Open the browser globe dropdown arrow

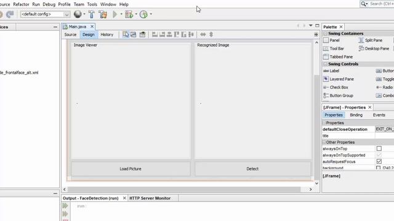pos(84,14)
